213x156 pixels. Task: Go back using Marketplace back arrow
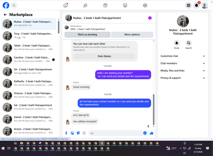[5, 14]
